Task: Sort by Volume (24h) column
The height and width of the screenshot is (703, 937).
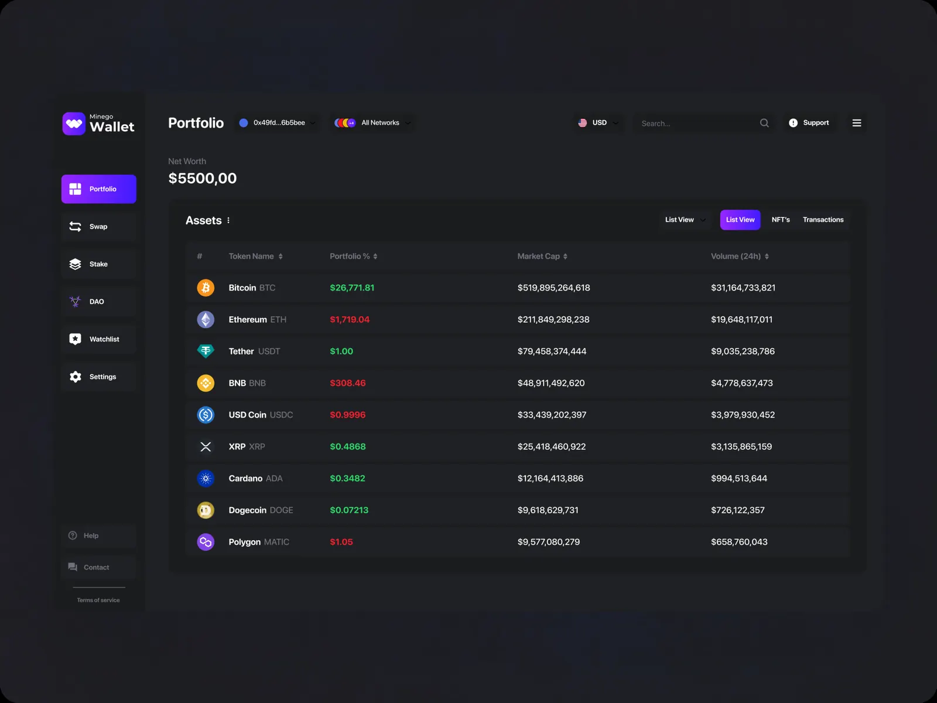Action: [x=740, y=257]
